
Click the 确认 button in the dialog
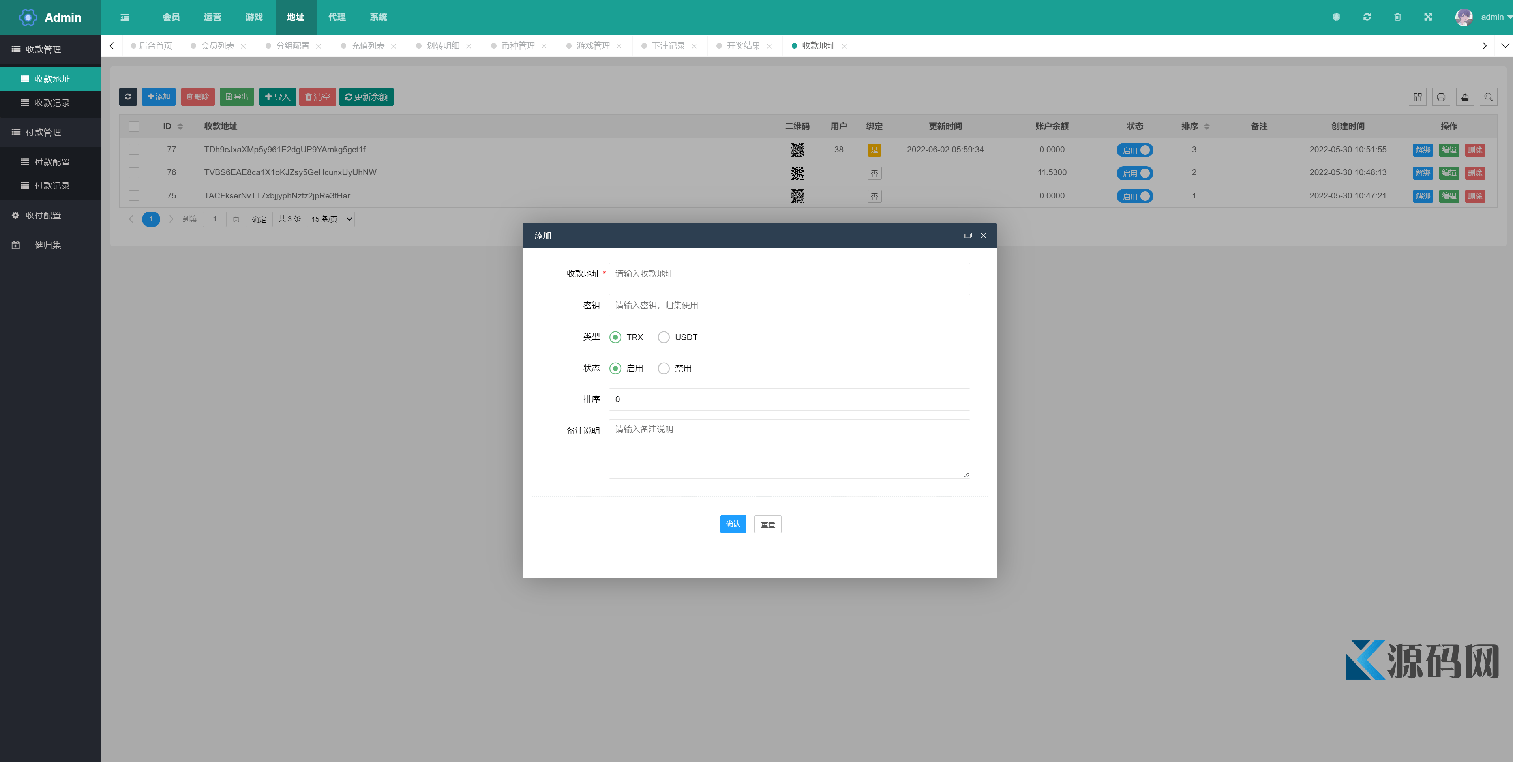[x=732, y=524]
